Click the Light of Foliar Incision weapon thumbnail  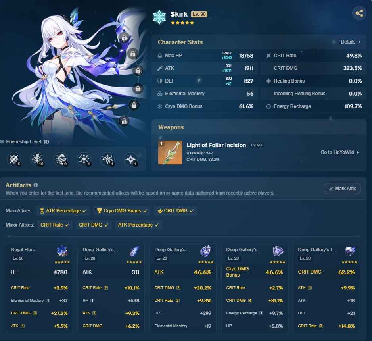coord(170,152)
